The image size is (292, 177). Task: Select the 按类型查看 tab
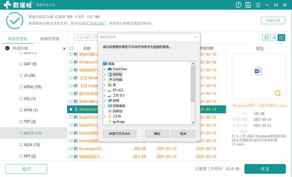[17, 39]
